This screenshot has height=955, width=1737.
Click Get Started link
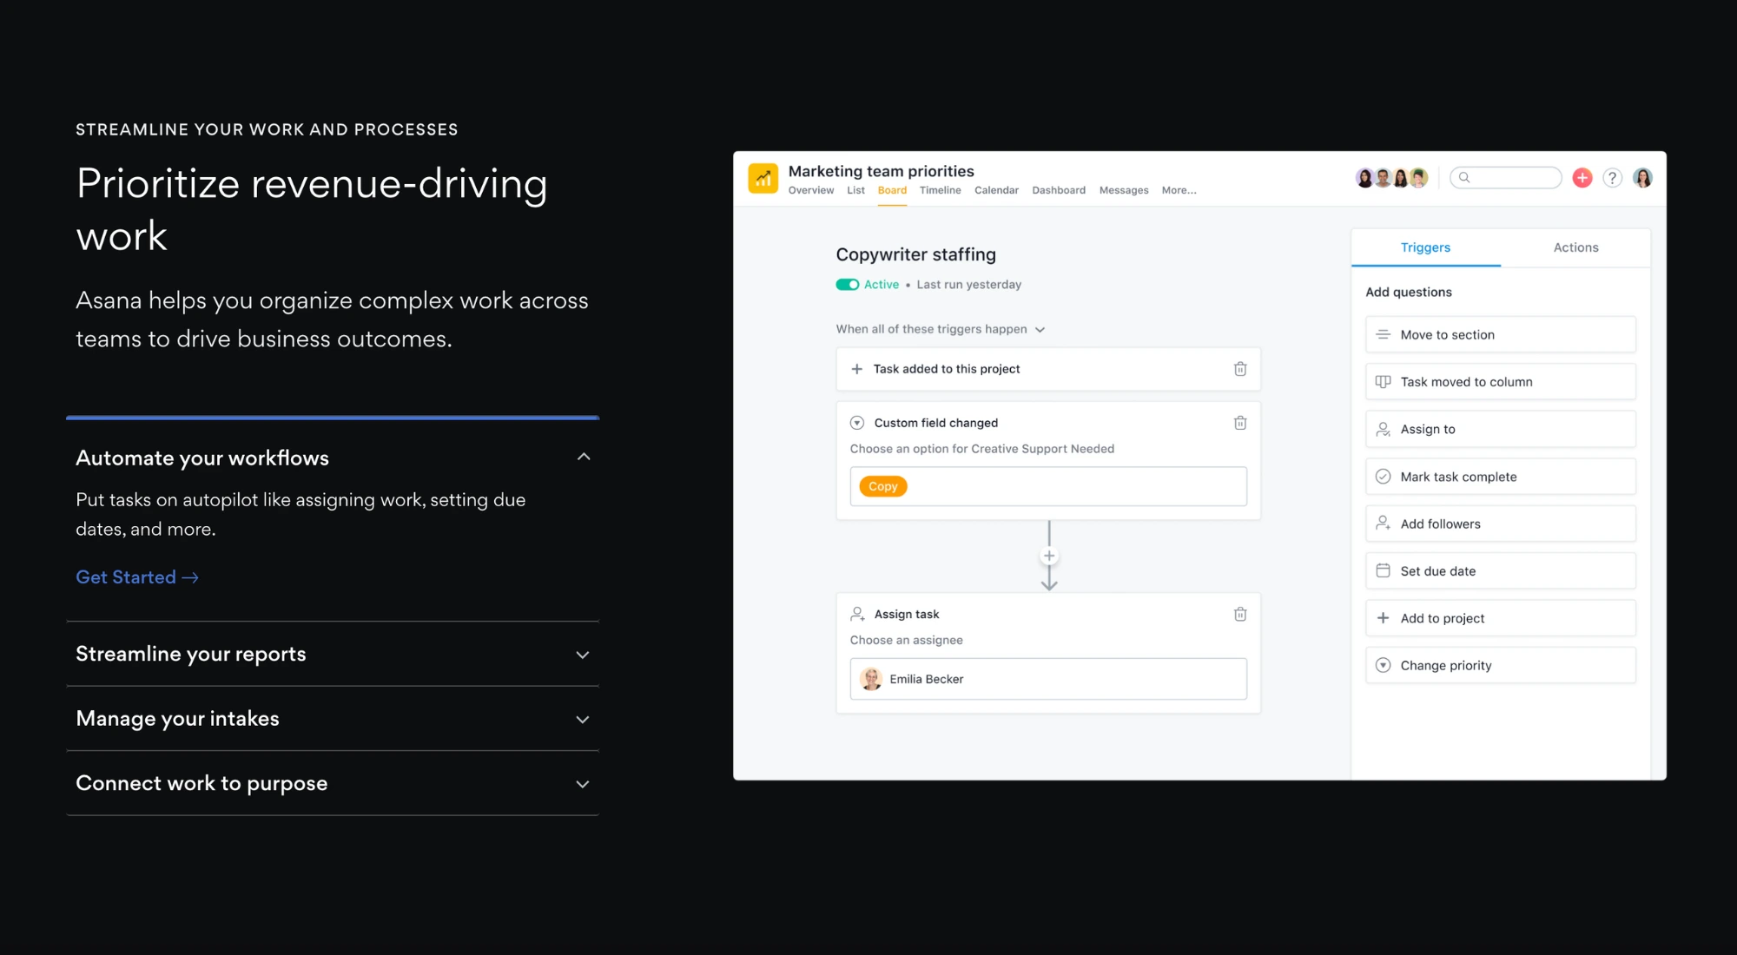pos(136,577)
